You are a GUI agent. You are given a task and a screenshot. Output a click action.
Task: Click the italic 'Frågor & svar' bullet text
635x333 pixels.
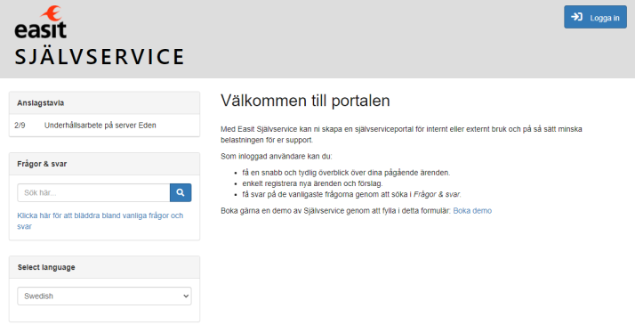[437, 195]
